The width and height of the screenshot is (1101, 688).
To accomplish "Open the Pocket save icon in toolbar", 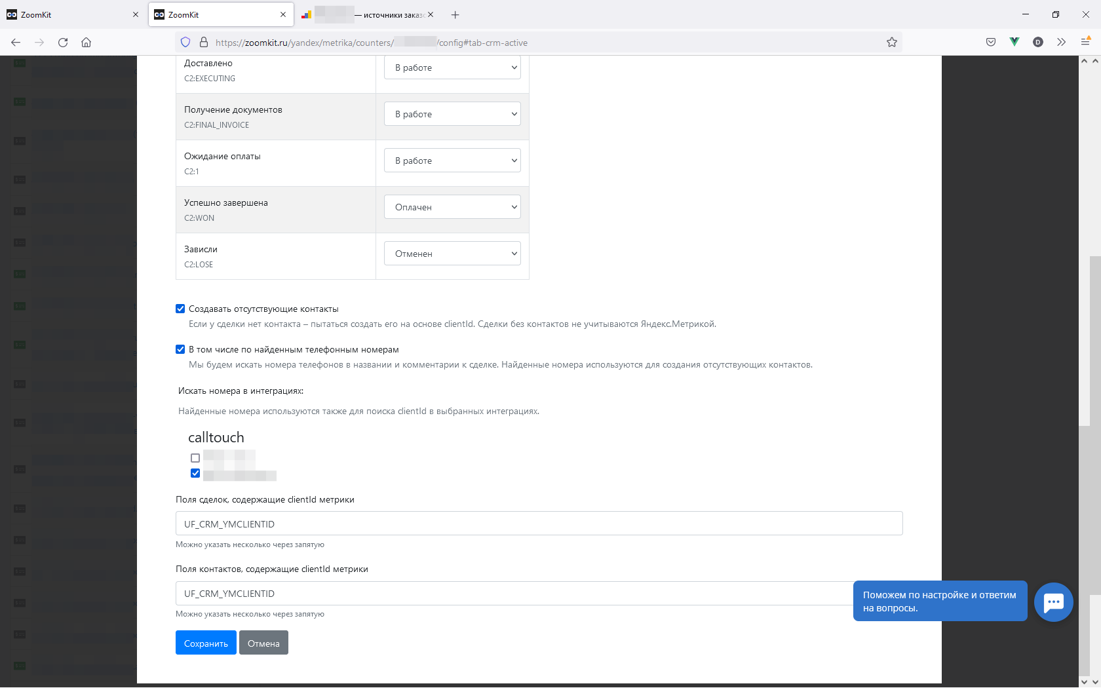I will click(x=991, y=43).
